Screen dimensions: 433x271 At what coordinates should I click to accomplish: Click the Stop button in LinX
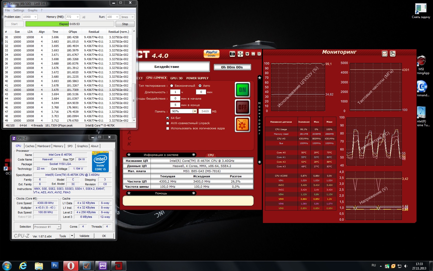(125, 24)
